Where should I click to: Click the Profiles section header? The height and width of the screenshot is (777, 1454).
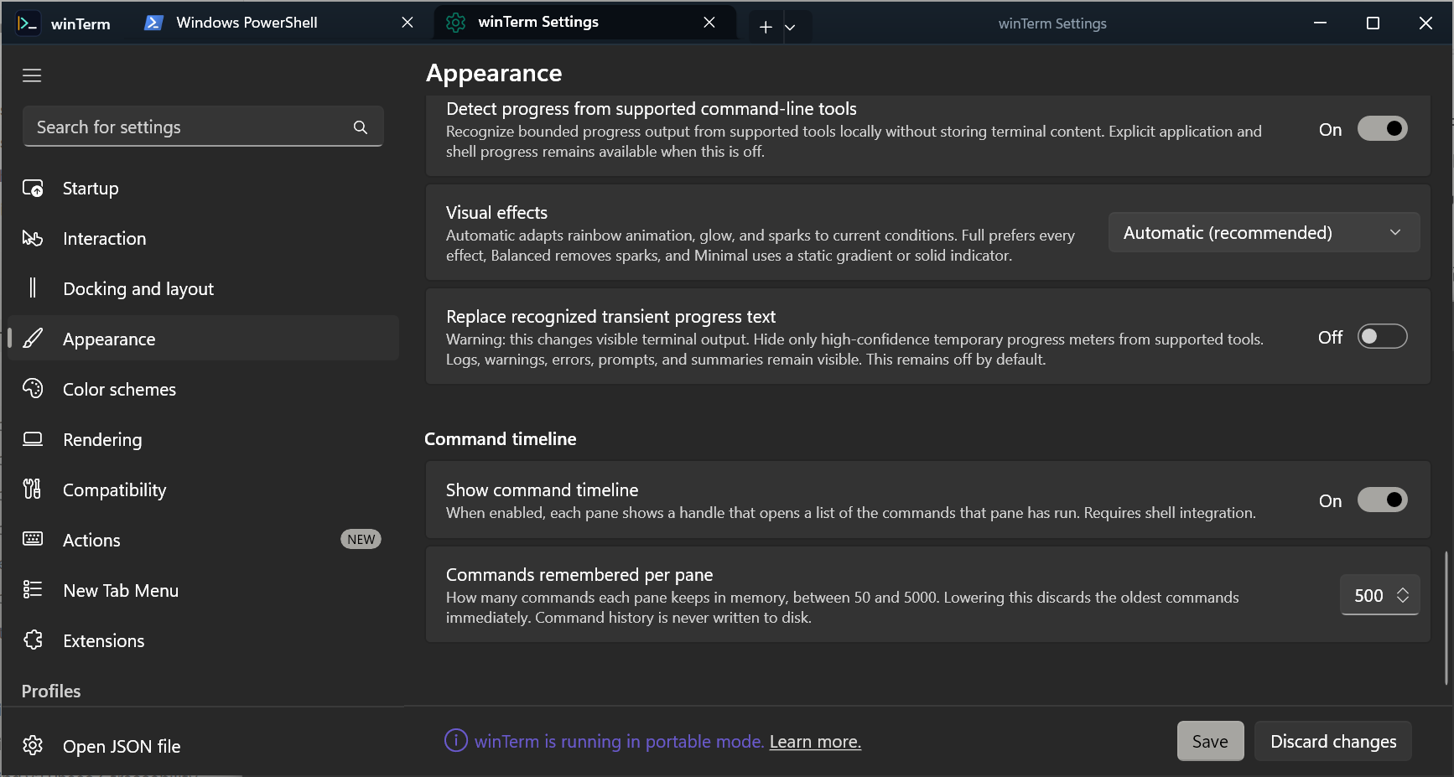(x=51, y=691)
